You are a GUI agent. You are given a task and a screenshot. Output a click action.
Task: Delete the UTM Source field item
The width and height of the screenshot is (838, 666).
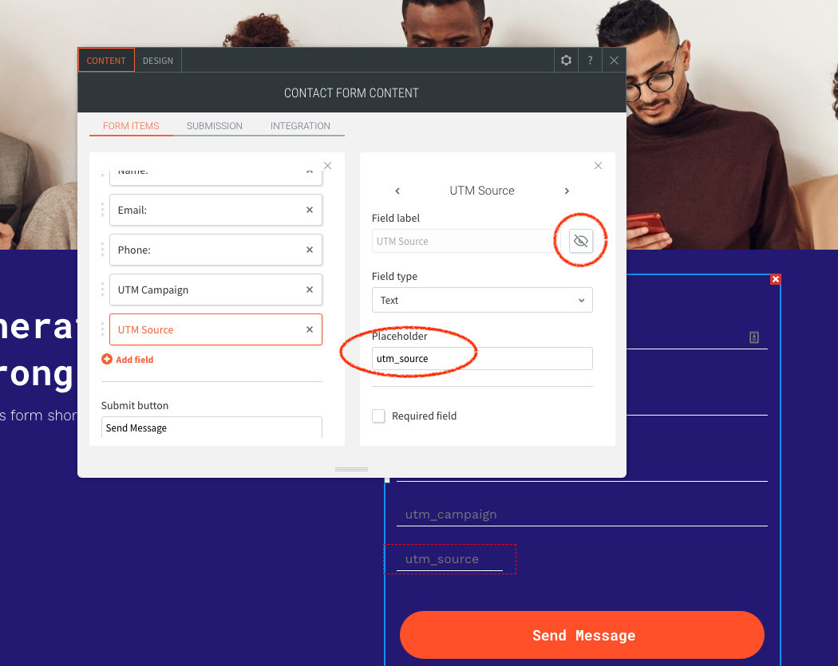coord(310,329)
